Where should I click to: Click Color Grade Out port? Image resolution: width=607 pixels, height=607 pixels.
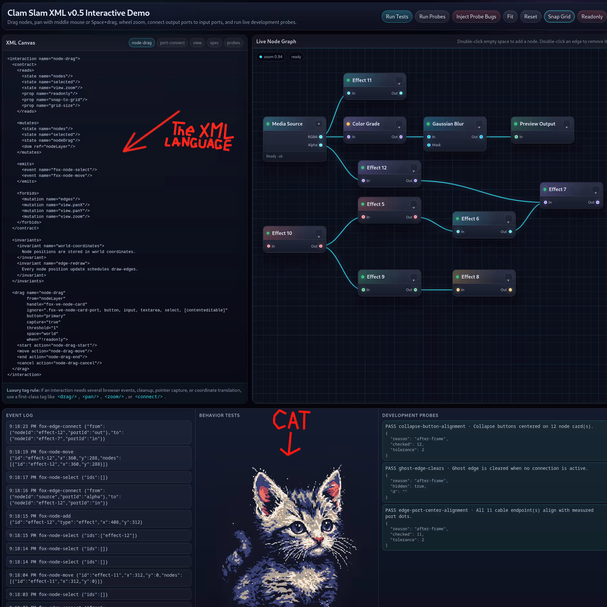pyautogui.click(x=401, y=137)
